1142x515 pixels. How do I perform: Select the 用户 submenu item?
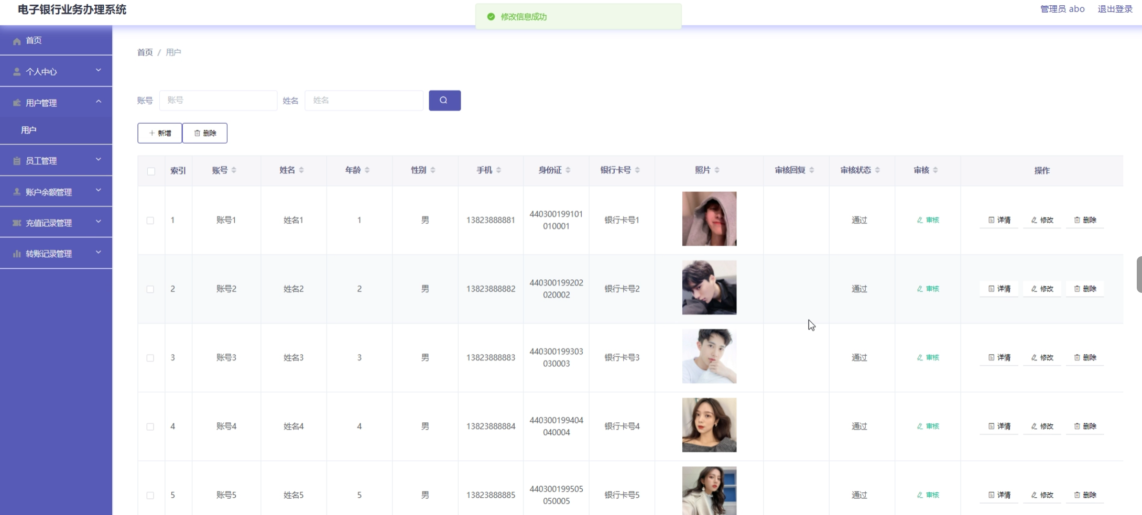point(28,130)
